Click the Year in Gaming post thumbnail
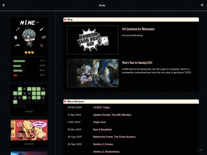Screen dimensions: 207x155 point(93,73)
